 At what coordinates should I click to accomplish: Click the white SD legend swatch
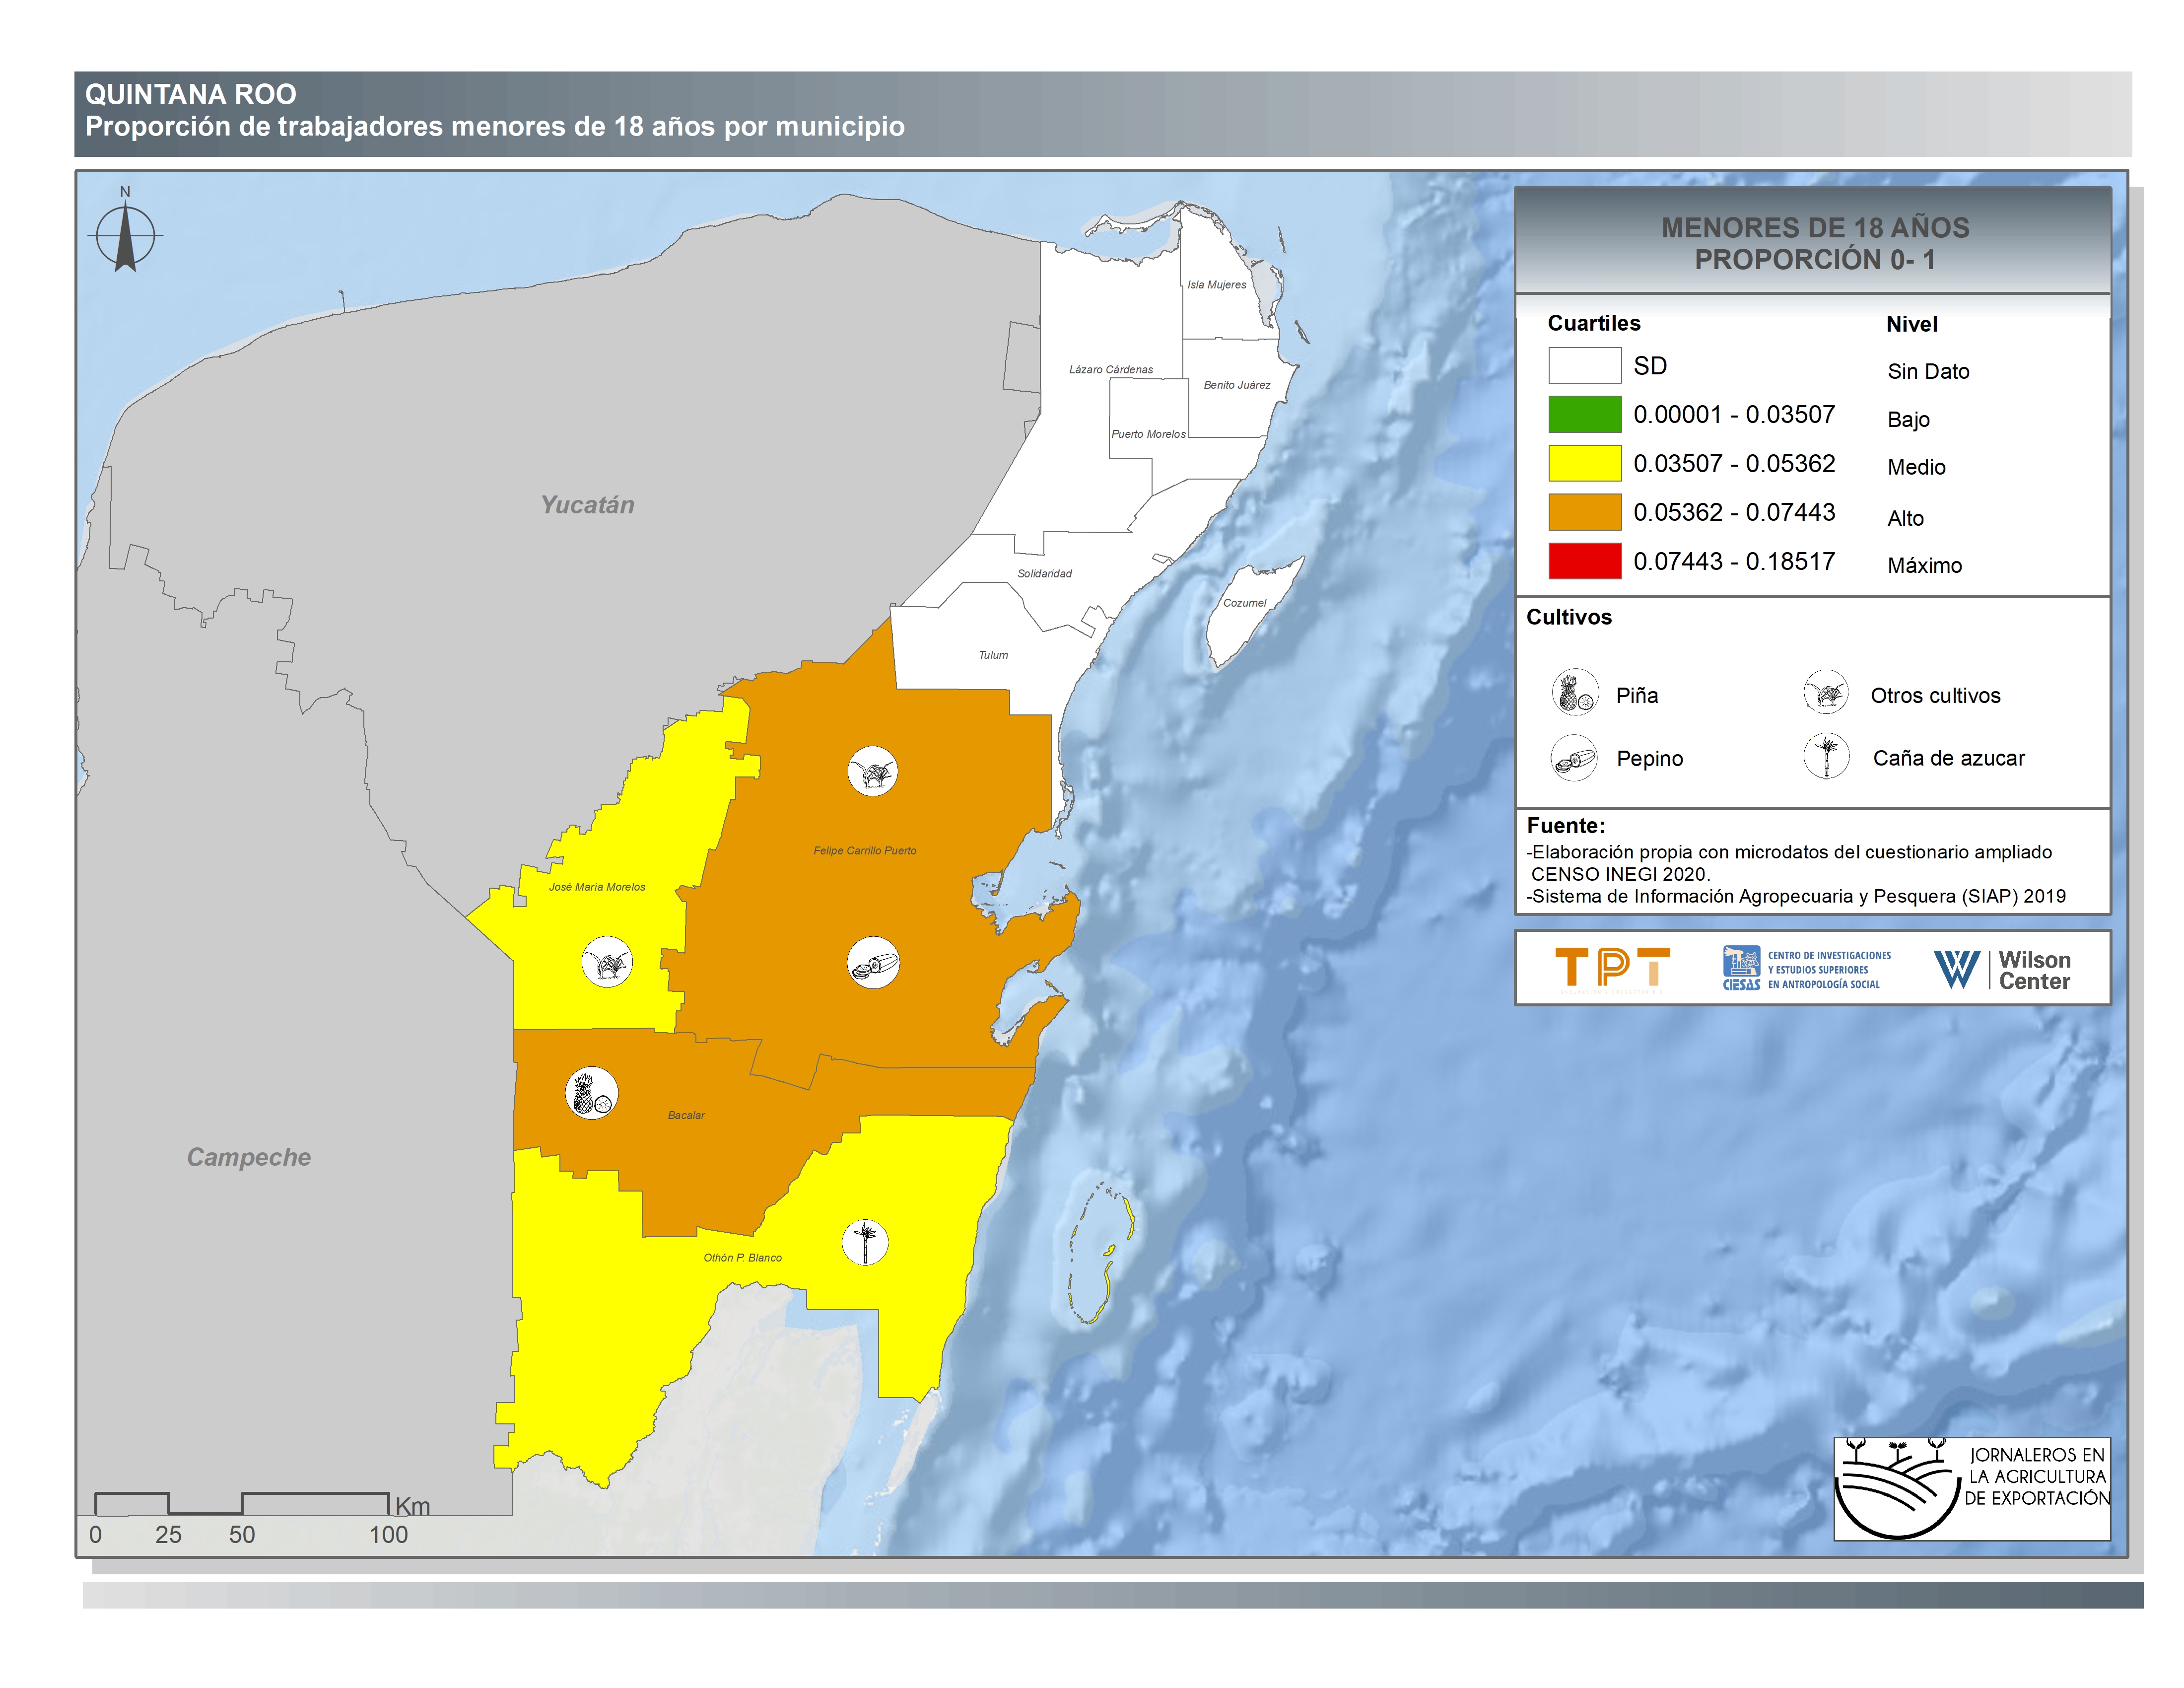1584,365
